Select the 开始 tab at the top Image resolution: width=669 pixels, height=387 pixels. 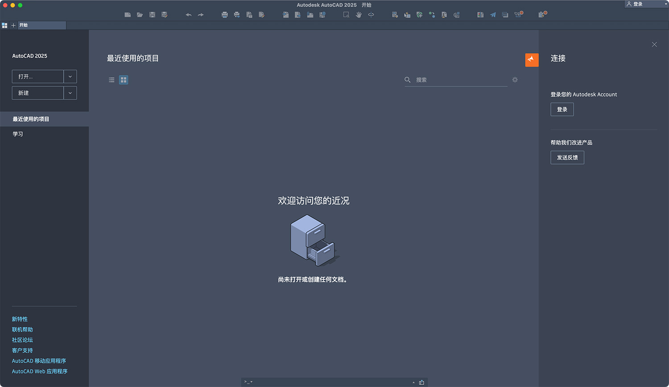coord(24,25)
